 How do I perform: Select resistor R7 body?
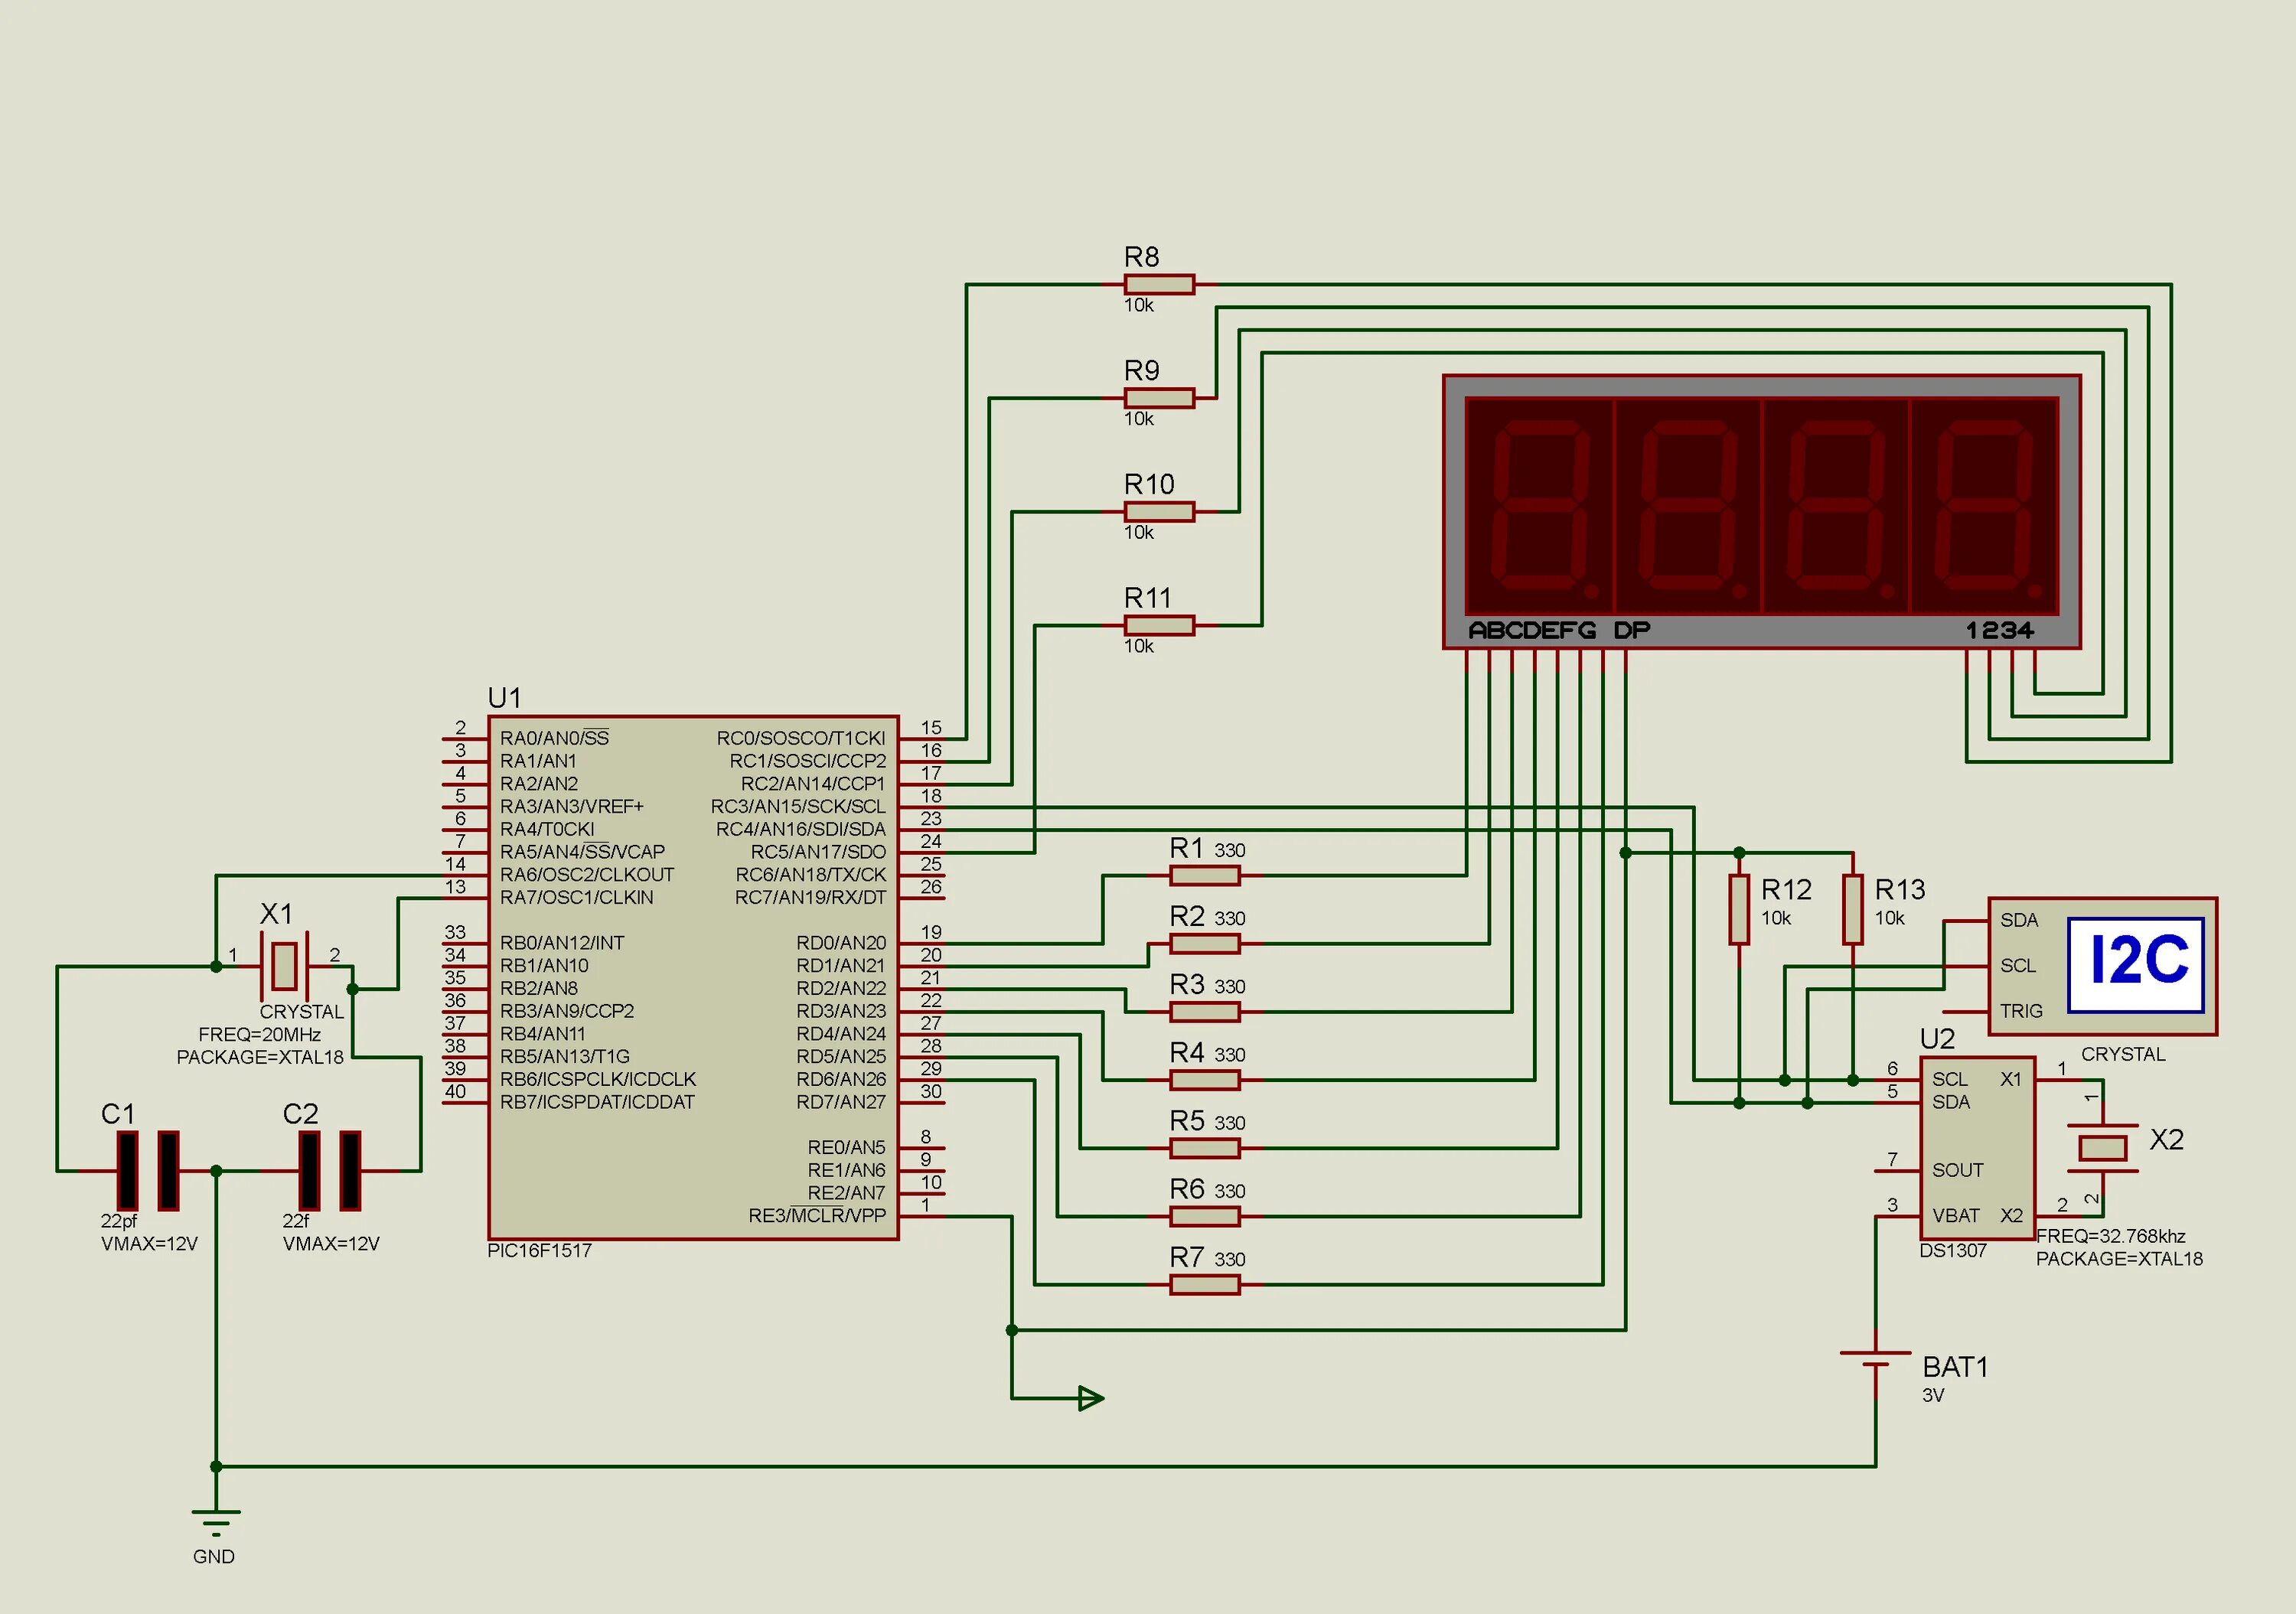[1204, 1285]
